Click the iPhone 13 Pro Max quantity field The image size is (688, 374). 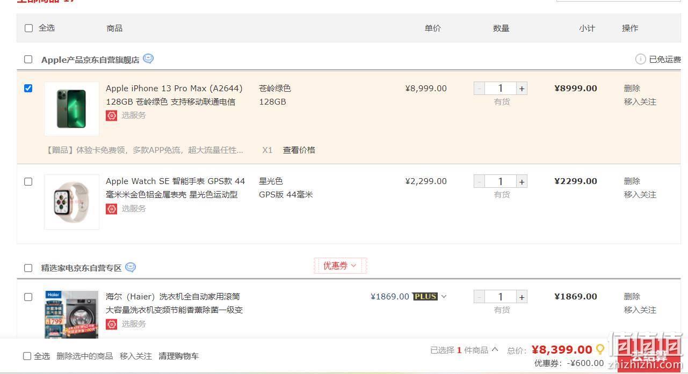501,89
